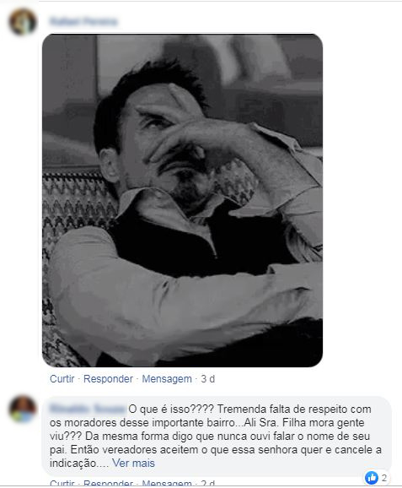The width and height of the screenshot is (402, 488).
Task: Open the second commenter's blurred name link
Action: point(88,409)
